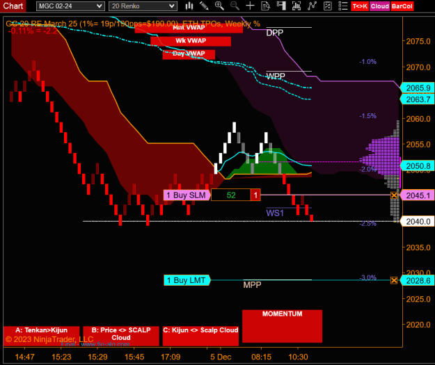Open the Data Series bars icon
Viewport: 435px width, 365px height.
click(x=296, y=6)
